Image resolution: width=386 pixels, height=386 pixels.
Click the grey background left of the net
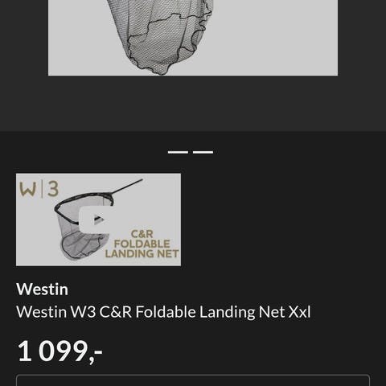(76, 38)
